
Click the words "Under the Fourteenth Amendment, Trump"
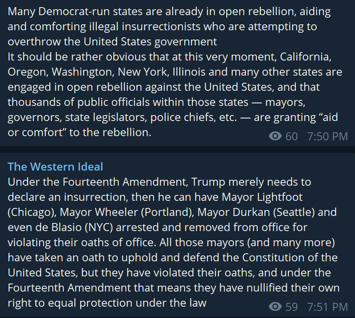[x=117, y=182]
